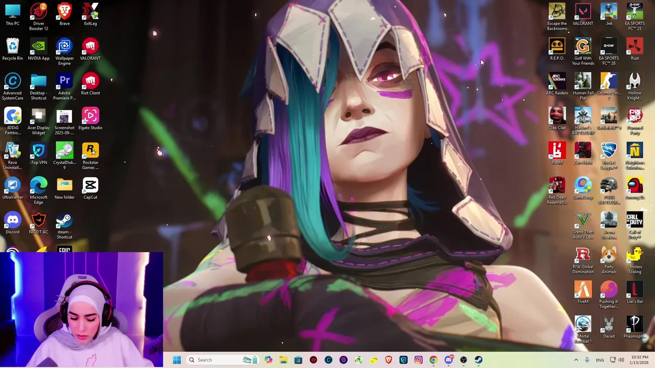
Task: Launch the Riot Client desktop icon
Action: [91, 84]
